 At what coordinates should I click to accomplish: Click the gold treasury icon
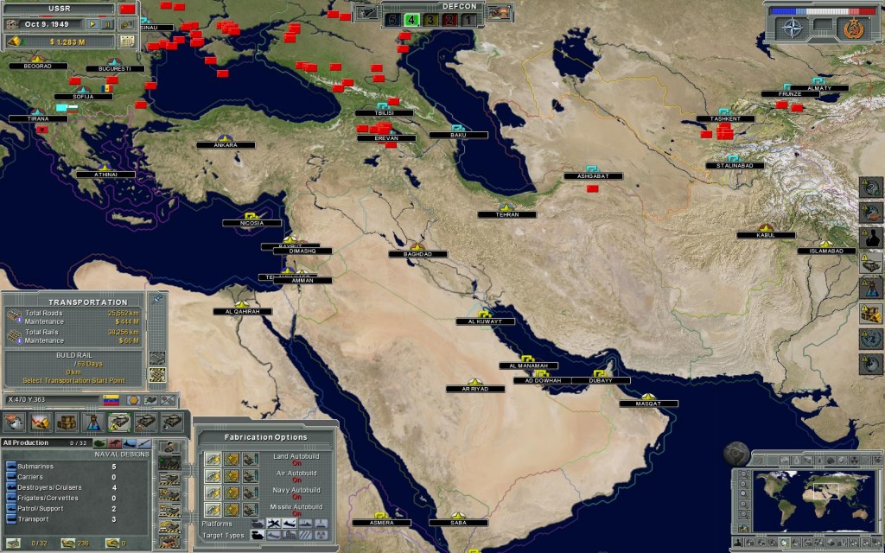[x=14, y=41]
